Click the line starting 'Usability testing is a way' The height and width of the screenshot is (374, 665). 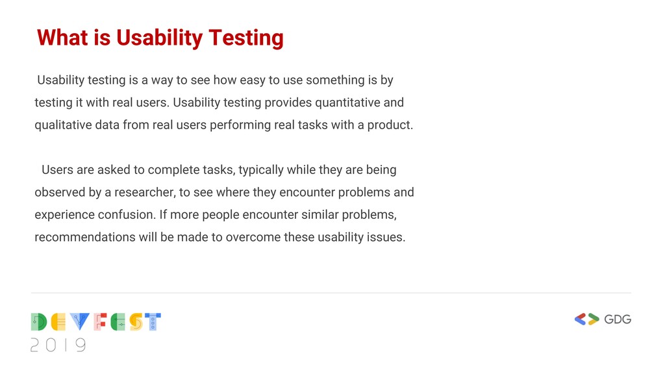coord(215,80)
